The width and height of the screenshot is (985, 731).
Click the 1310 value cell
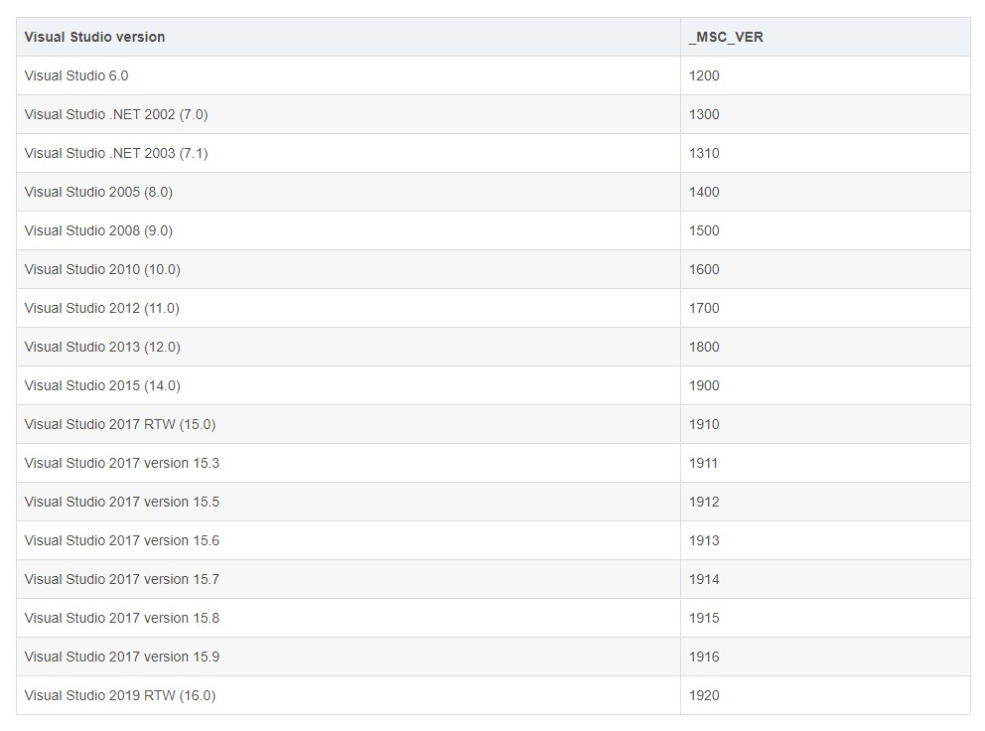704,153
